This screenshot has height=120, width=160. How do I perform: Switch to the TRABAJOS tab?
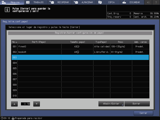36,2
